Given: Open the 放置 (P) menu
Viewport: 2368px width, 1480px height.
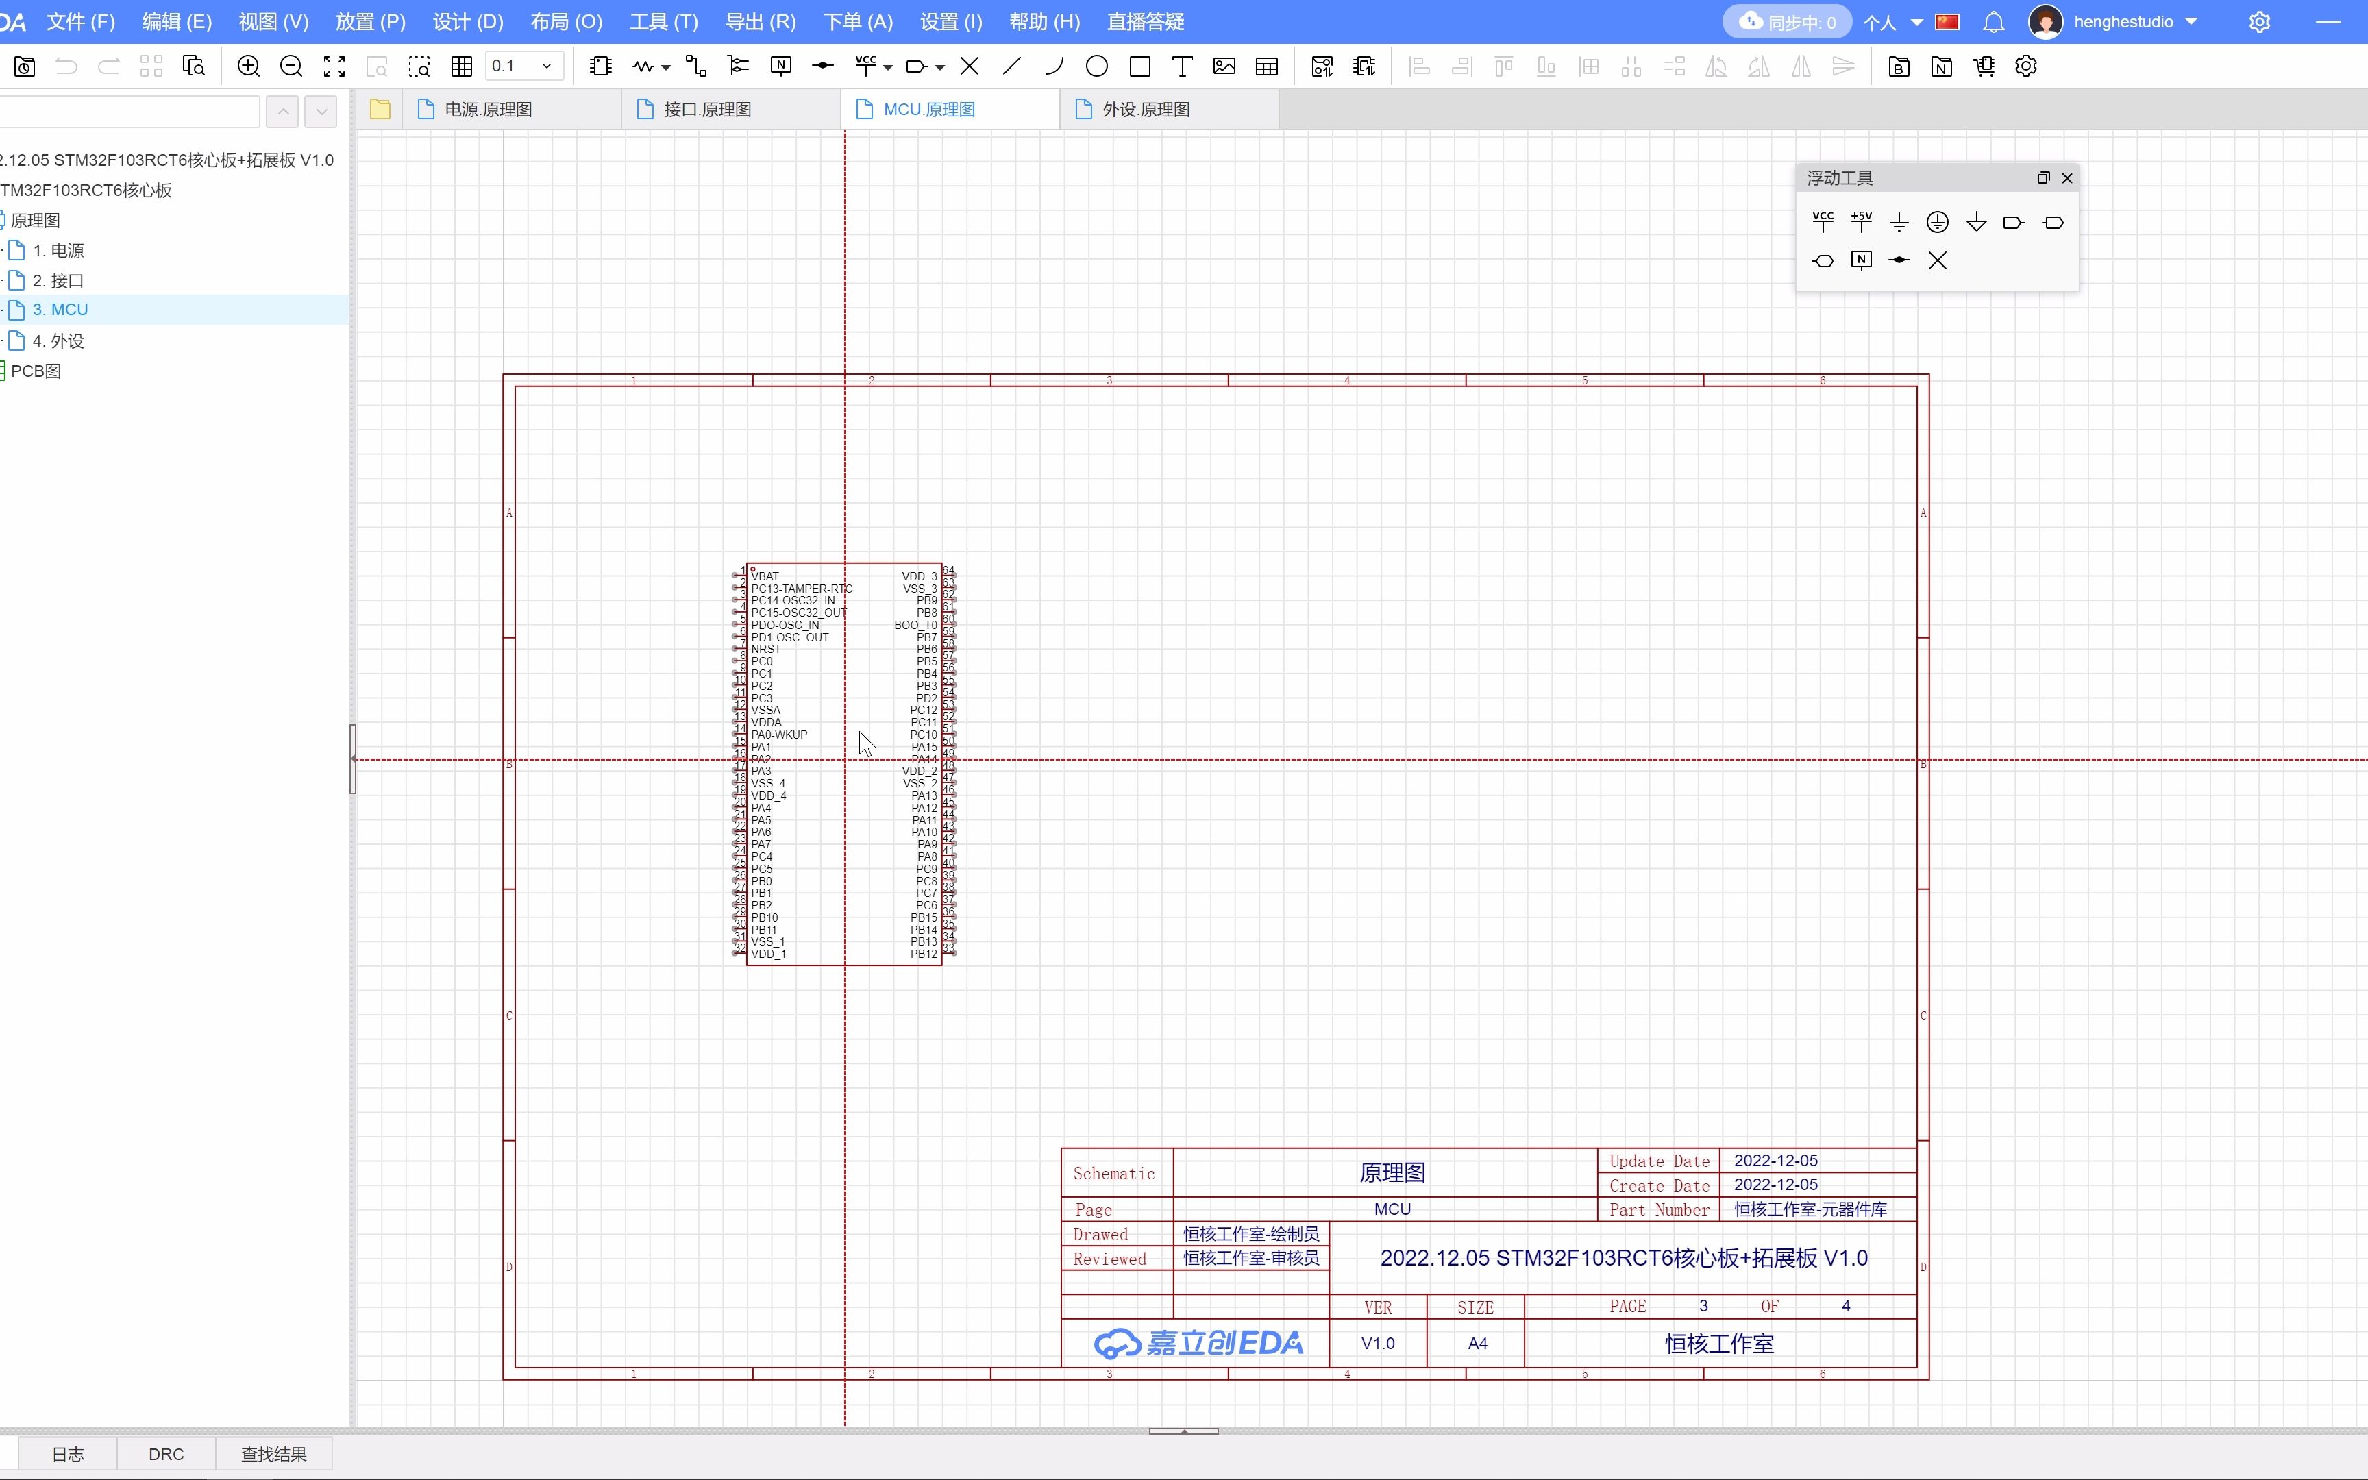Looking at the screenshot, I should point(370,21).
